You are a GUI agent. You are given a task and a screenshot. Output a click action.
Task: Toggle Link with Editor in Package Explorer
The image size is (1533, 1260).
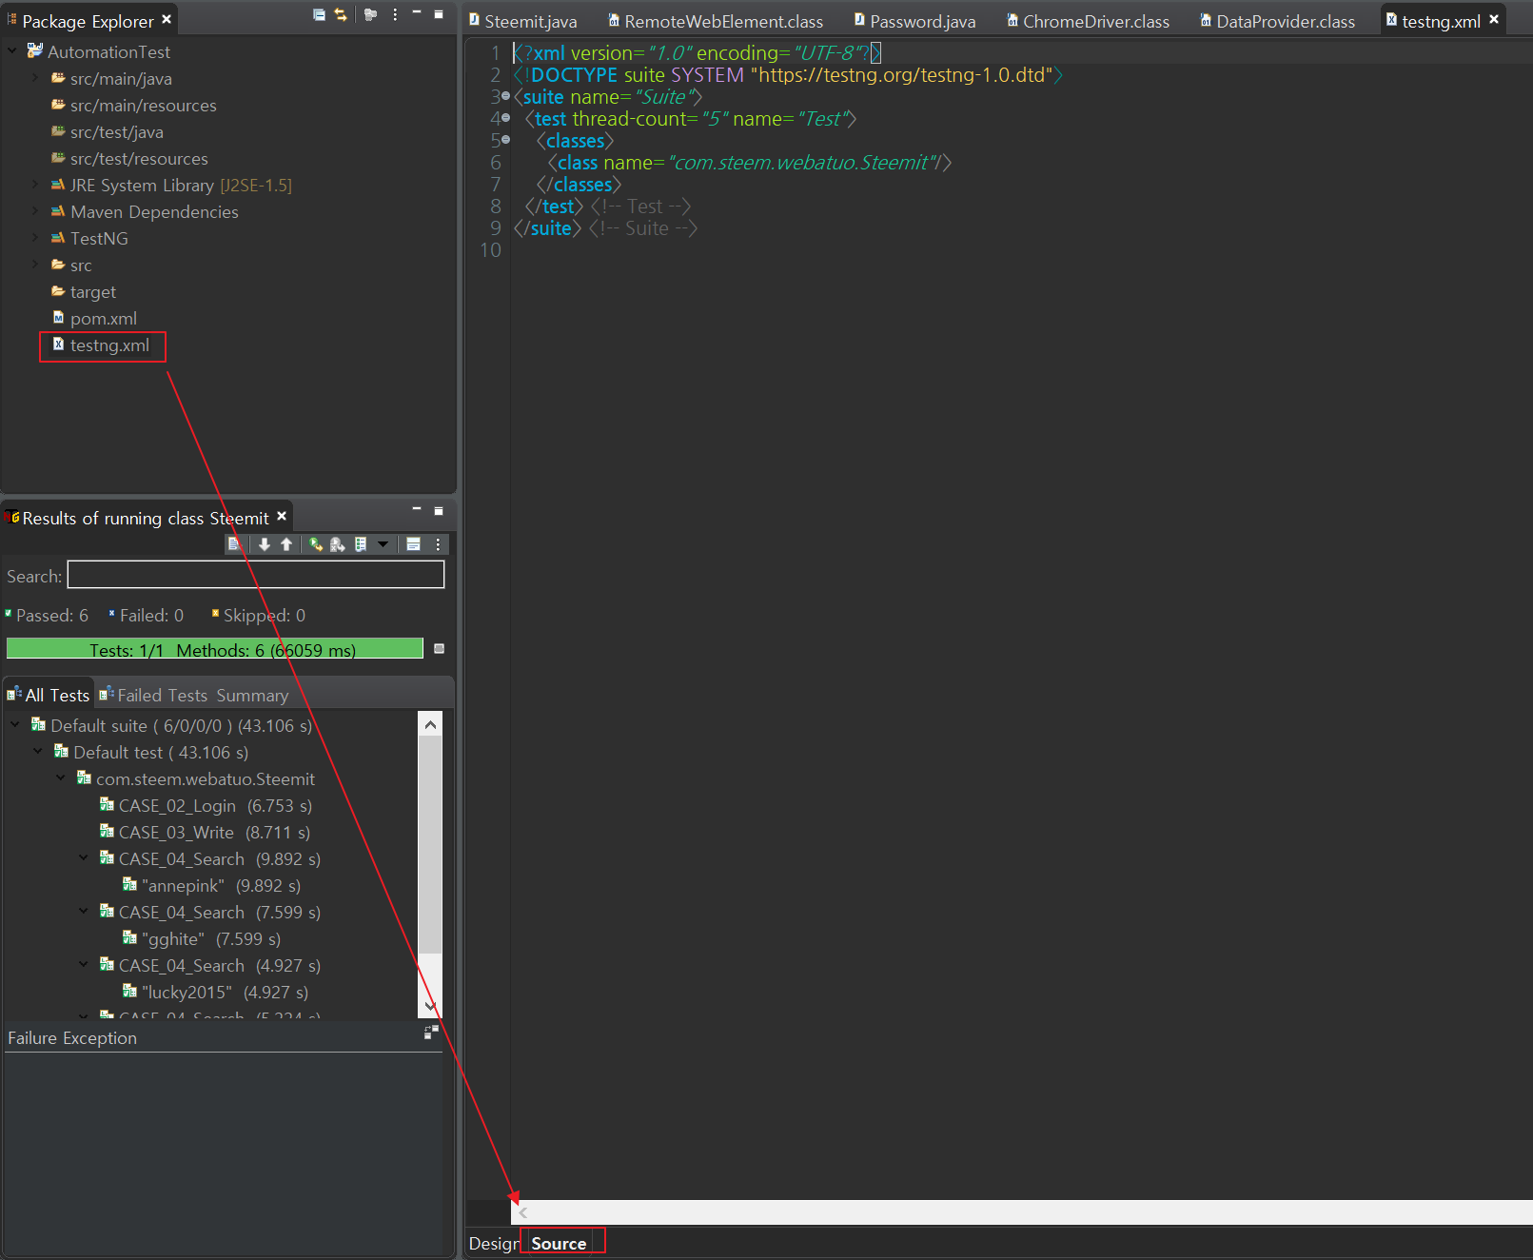tap(341, 14)
